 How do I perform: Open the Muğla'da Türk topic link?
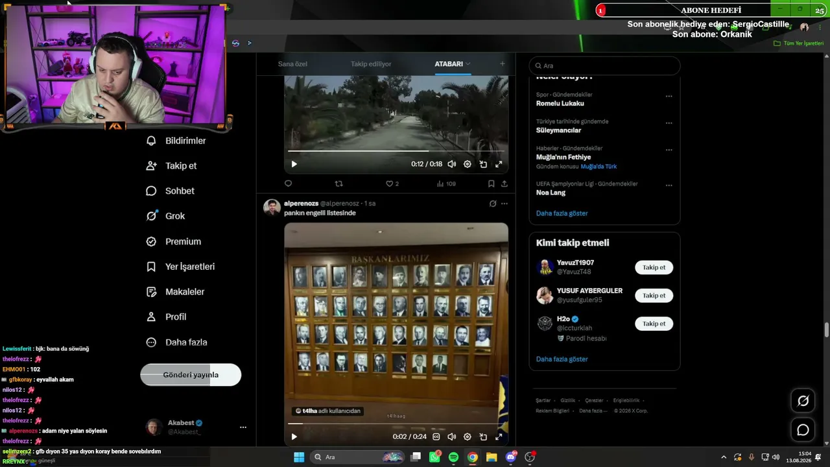click(x=599, y=167)
